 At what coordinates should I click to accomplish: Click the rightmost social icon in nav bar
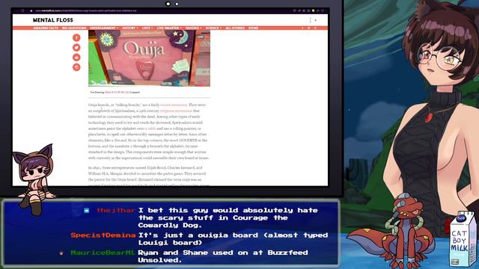pos(315,28)
